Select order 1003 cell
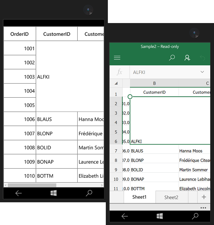The image size is (214, 225). click(x=20, y=77)
